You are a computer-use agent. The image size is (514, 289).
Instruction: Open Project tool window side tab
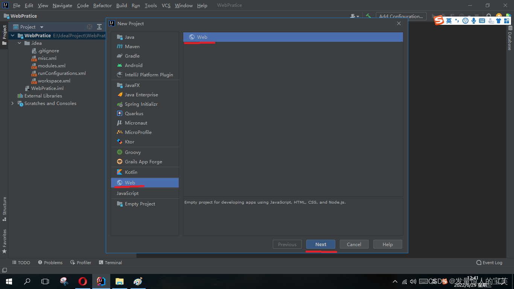click(x=4, y=35)
